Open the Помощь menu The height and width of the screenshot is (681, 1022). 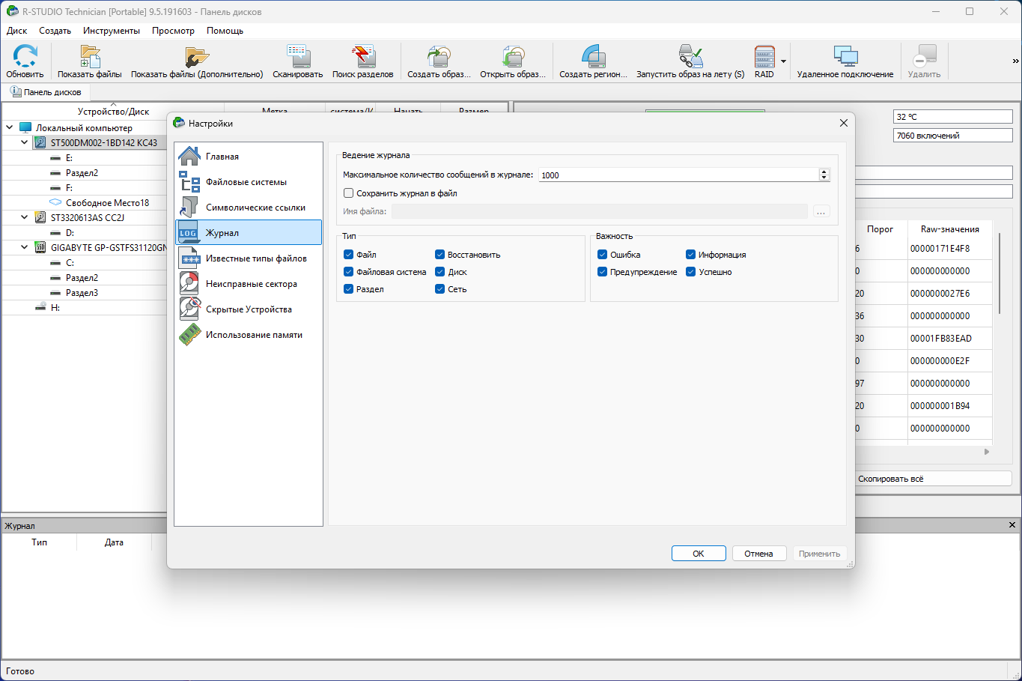pos(225,31)
